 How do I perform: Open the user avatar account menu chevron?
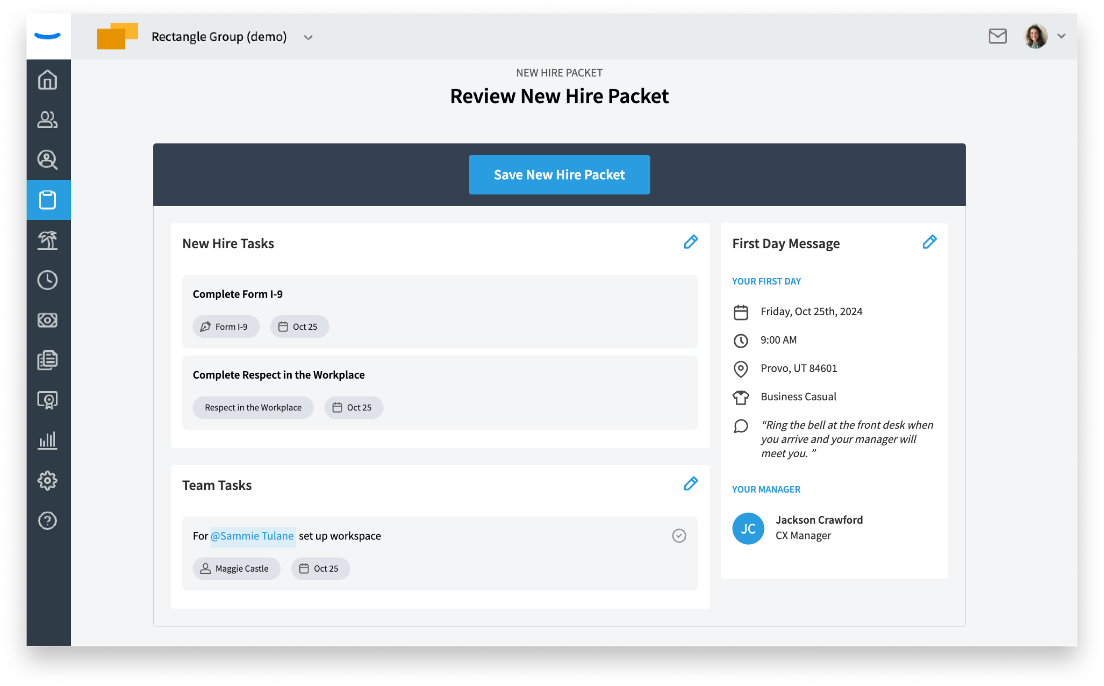click(1061, 36)
